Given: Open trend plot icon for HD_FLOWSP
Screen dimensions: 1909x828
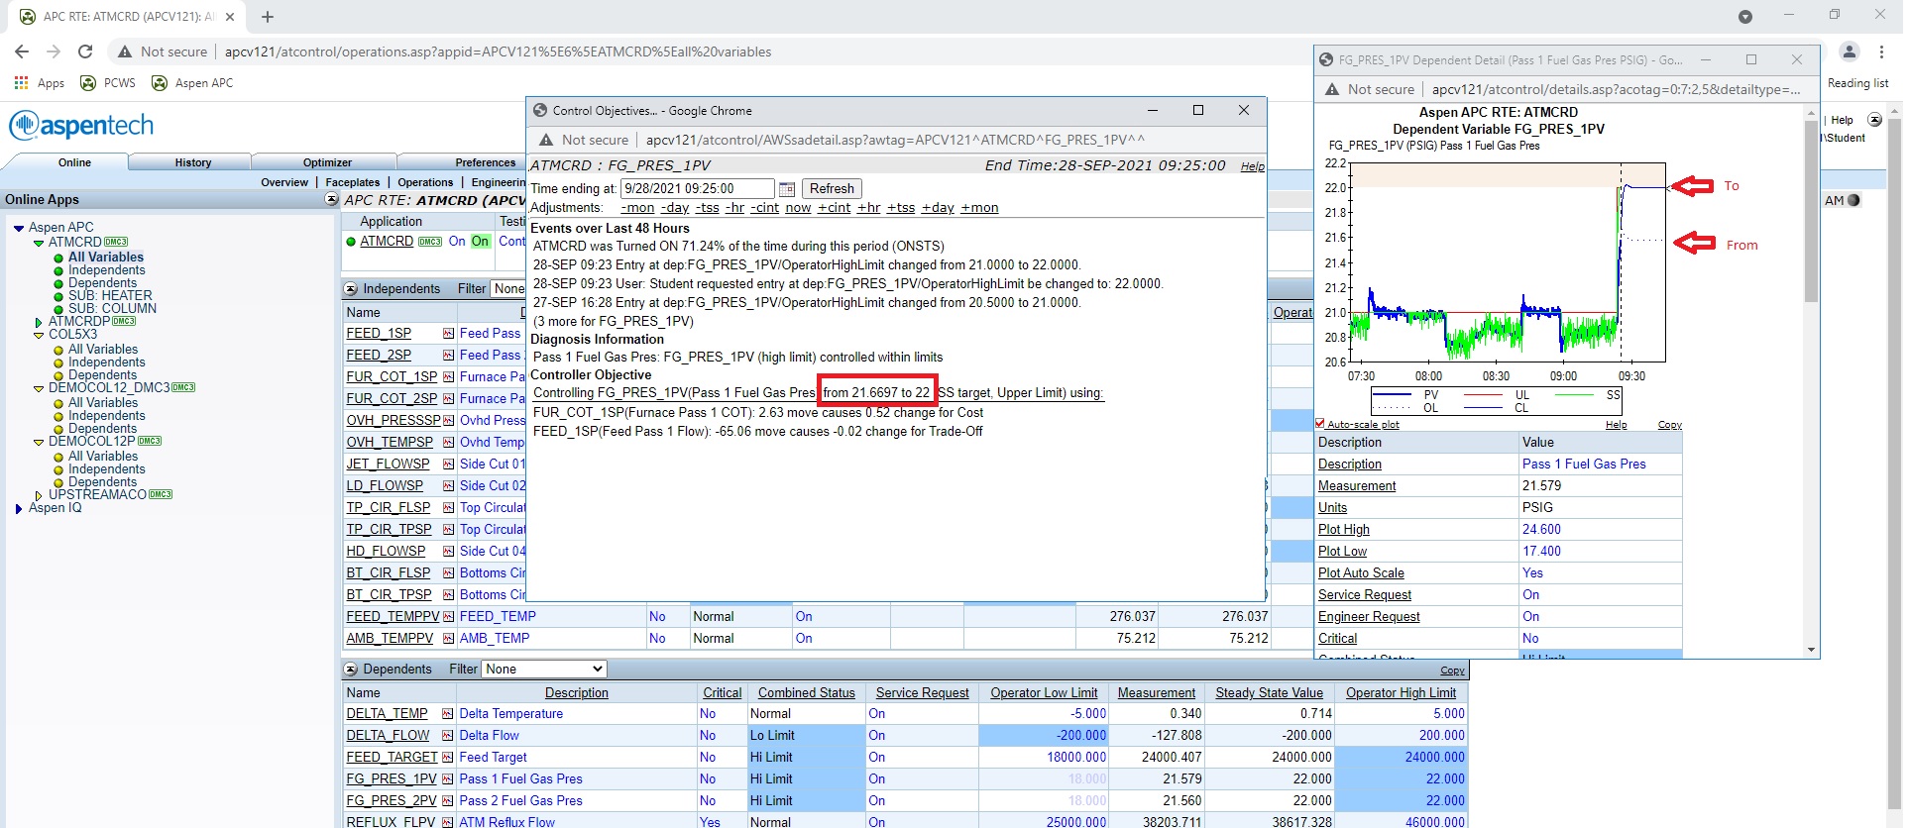Looking at the screenshot, I should click(x=448, y=552).
